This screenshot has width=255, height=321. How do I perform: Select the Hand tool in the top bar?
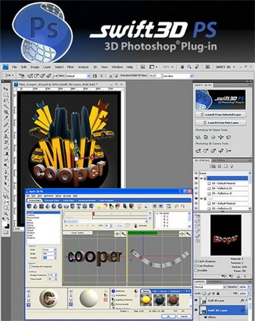pos(182,67)
